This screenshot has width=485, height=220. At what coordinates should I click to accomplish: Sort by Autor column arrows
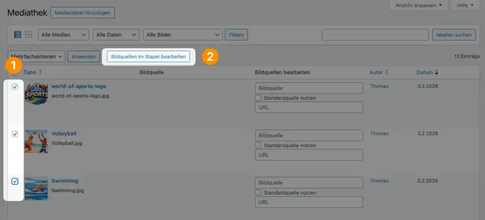tap(386, 72)
